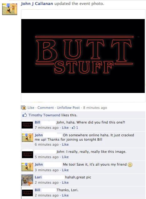Click the photo icon beside Like
Viewport: 146px width, 199px height.
pyautogui.click(x=23, y=108)
